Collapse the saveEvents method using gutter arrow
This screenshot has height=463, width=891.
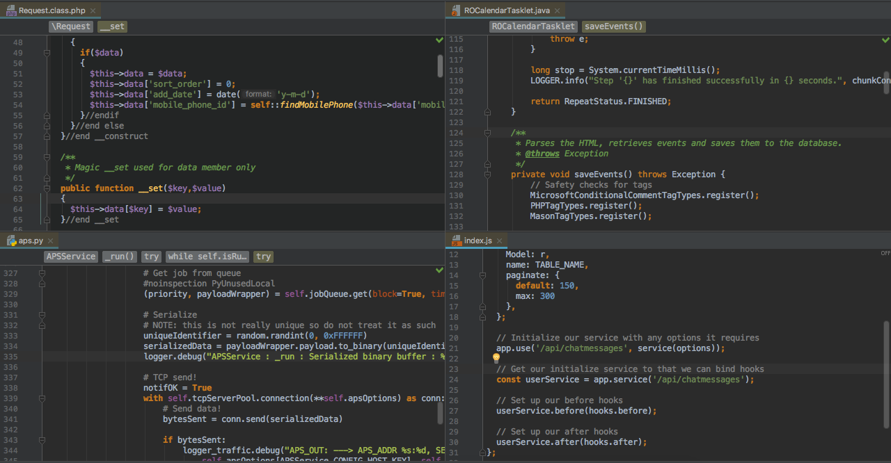[487, 174]
